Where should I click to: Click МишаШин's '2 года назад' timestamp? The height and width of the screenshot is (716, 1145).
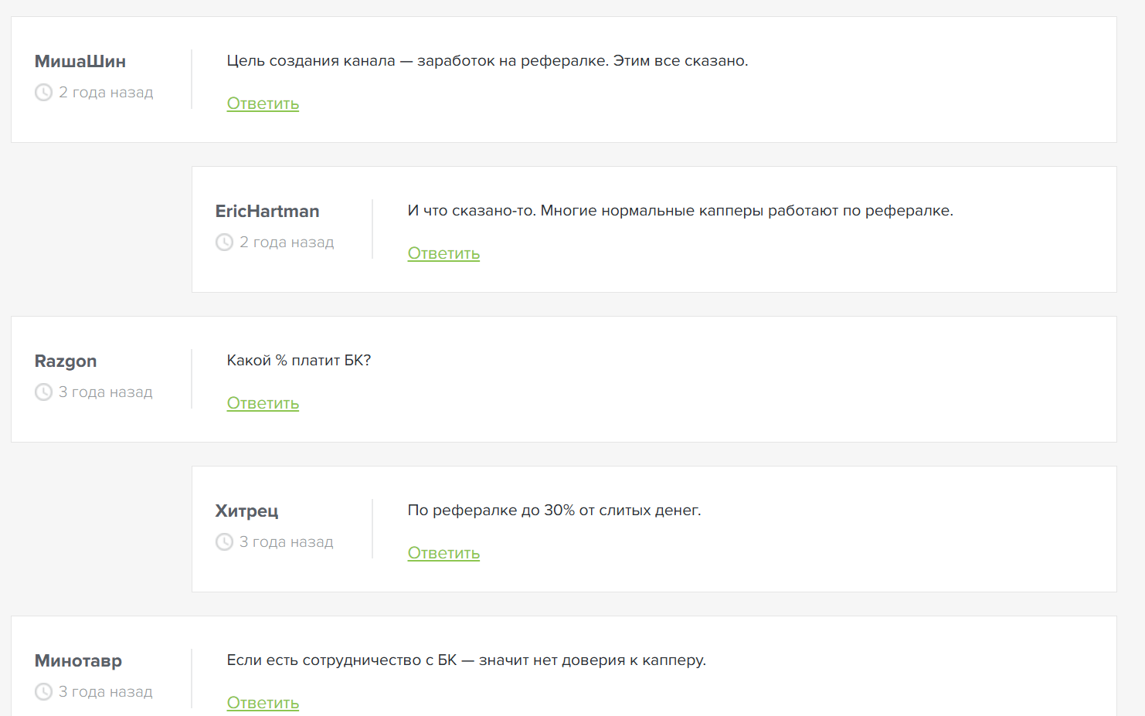pyautogui.click(x=106, y=93)
